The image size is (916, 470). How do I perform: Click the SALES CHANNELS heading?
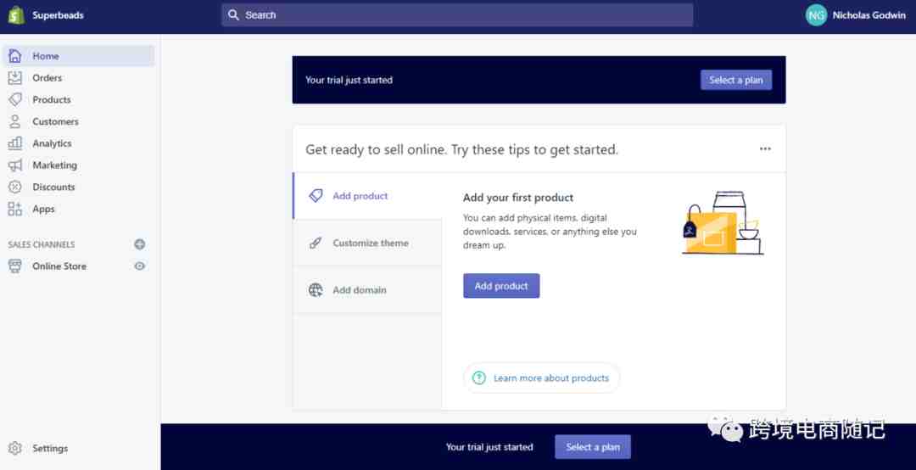point(42,244)
